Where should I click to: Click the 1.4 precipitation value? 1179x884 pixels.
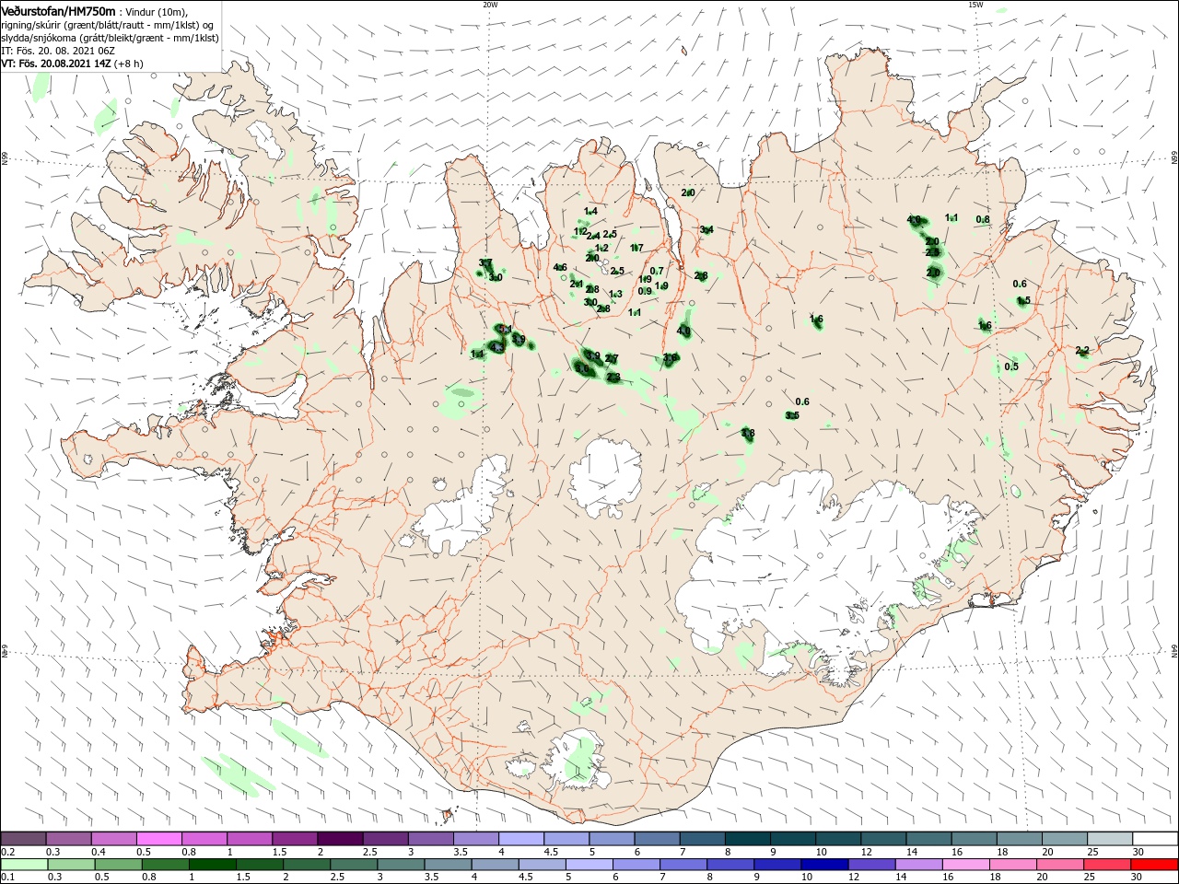pyautogui.click(x=590, y=212)
